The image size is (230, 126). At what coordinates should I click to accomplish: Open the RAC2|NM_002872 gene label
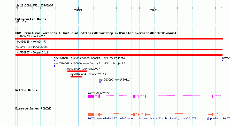click(98, 93)
